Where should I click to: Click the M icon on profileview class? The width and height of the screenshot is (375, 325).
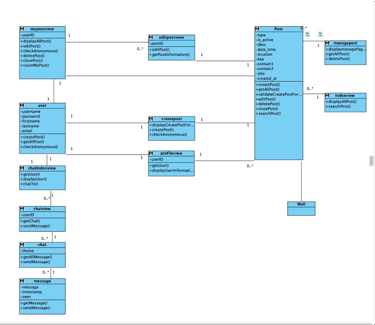tap(150, 153)
